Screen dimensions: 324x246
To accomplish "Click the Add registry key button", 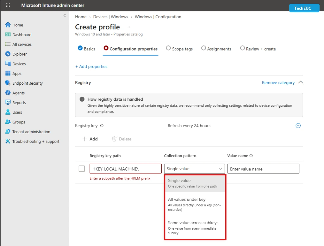I will [90, 139].
